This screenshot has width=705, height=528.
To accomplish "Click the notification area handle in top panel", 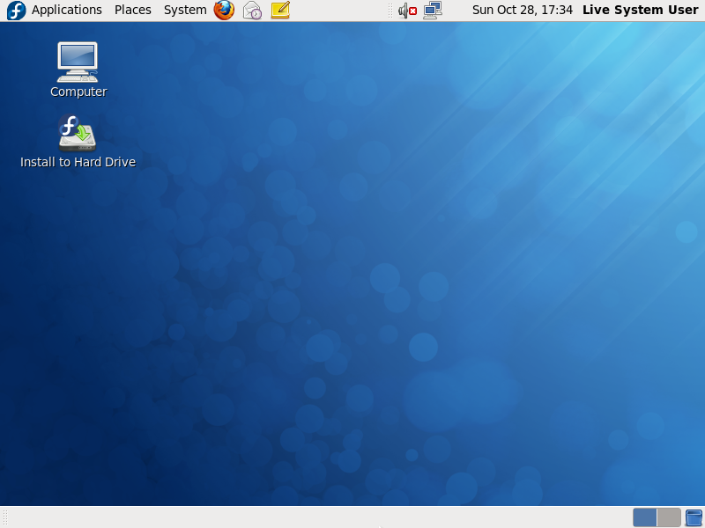I will click(390, 11).
